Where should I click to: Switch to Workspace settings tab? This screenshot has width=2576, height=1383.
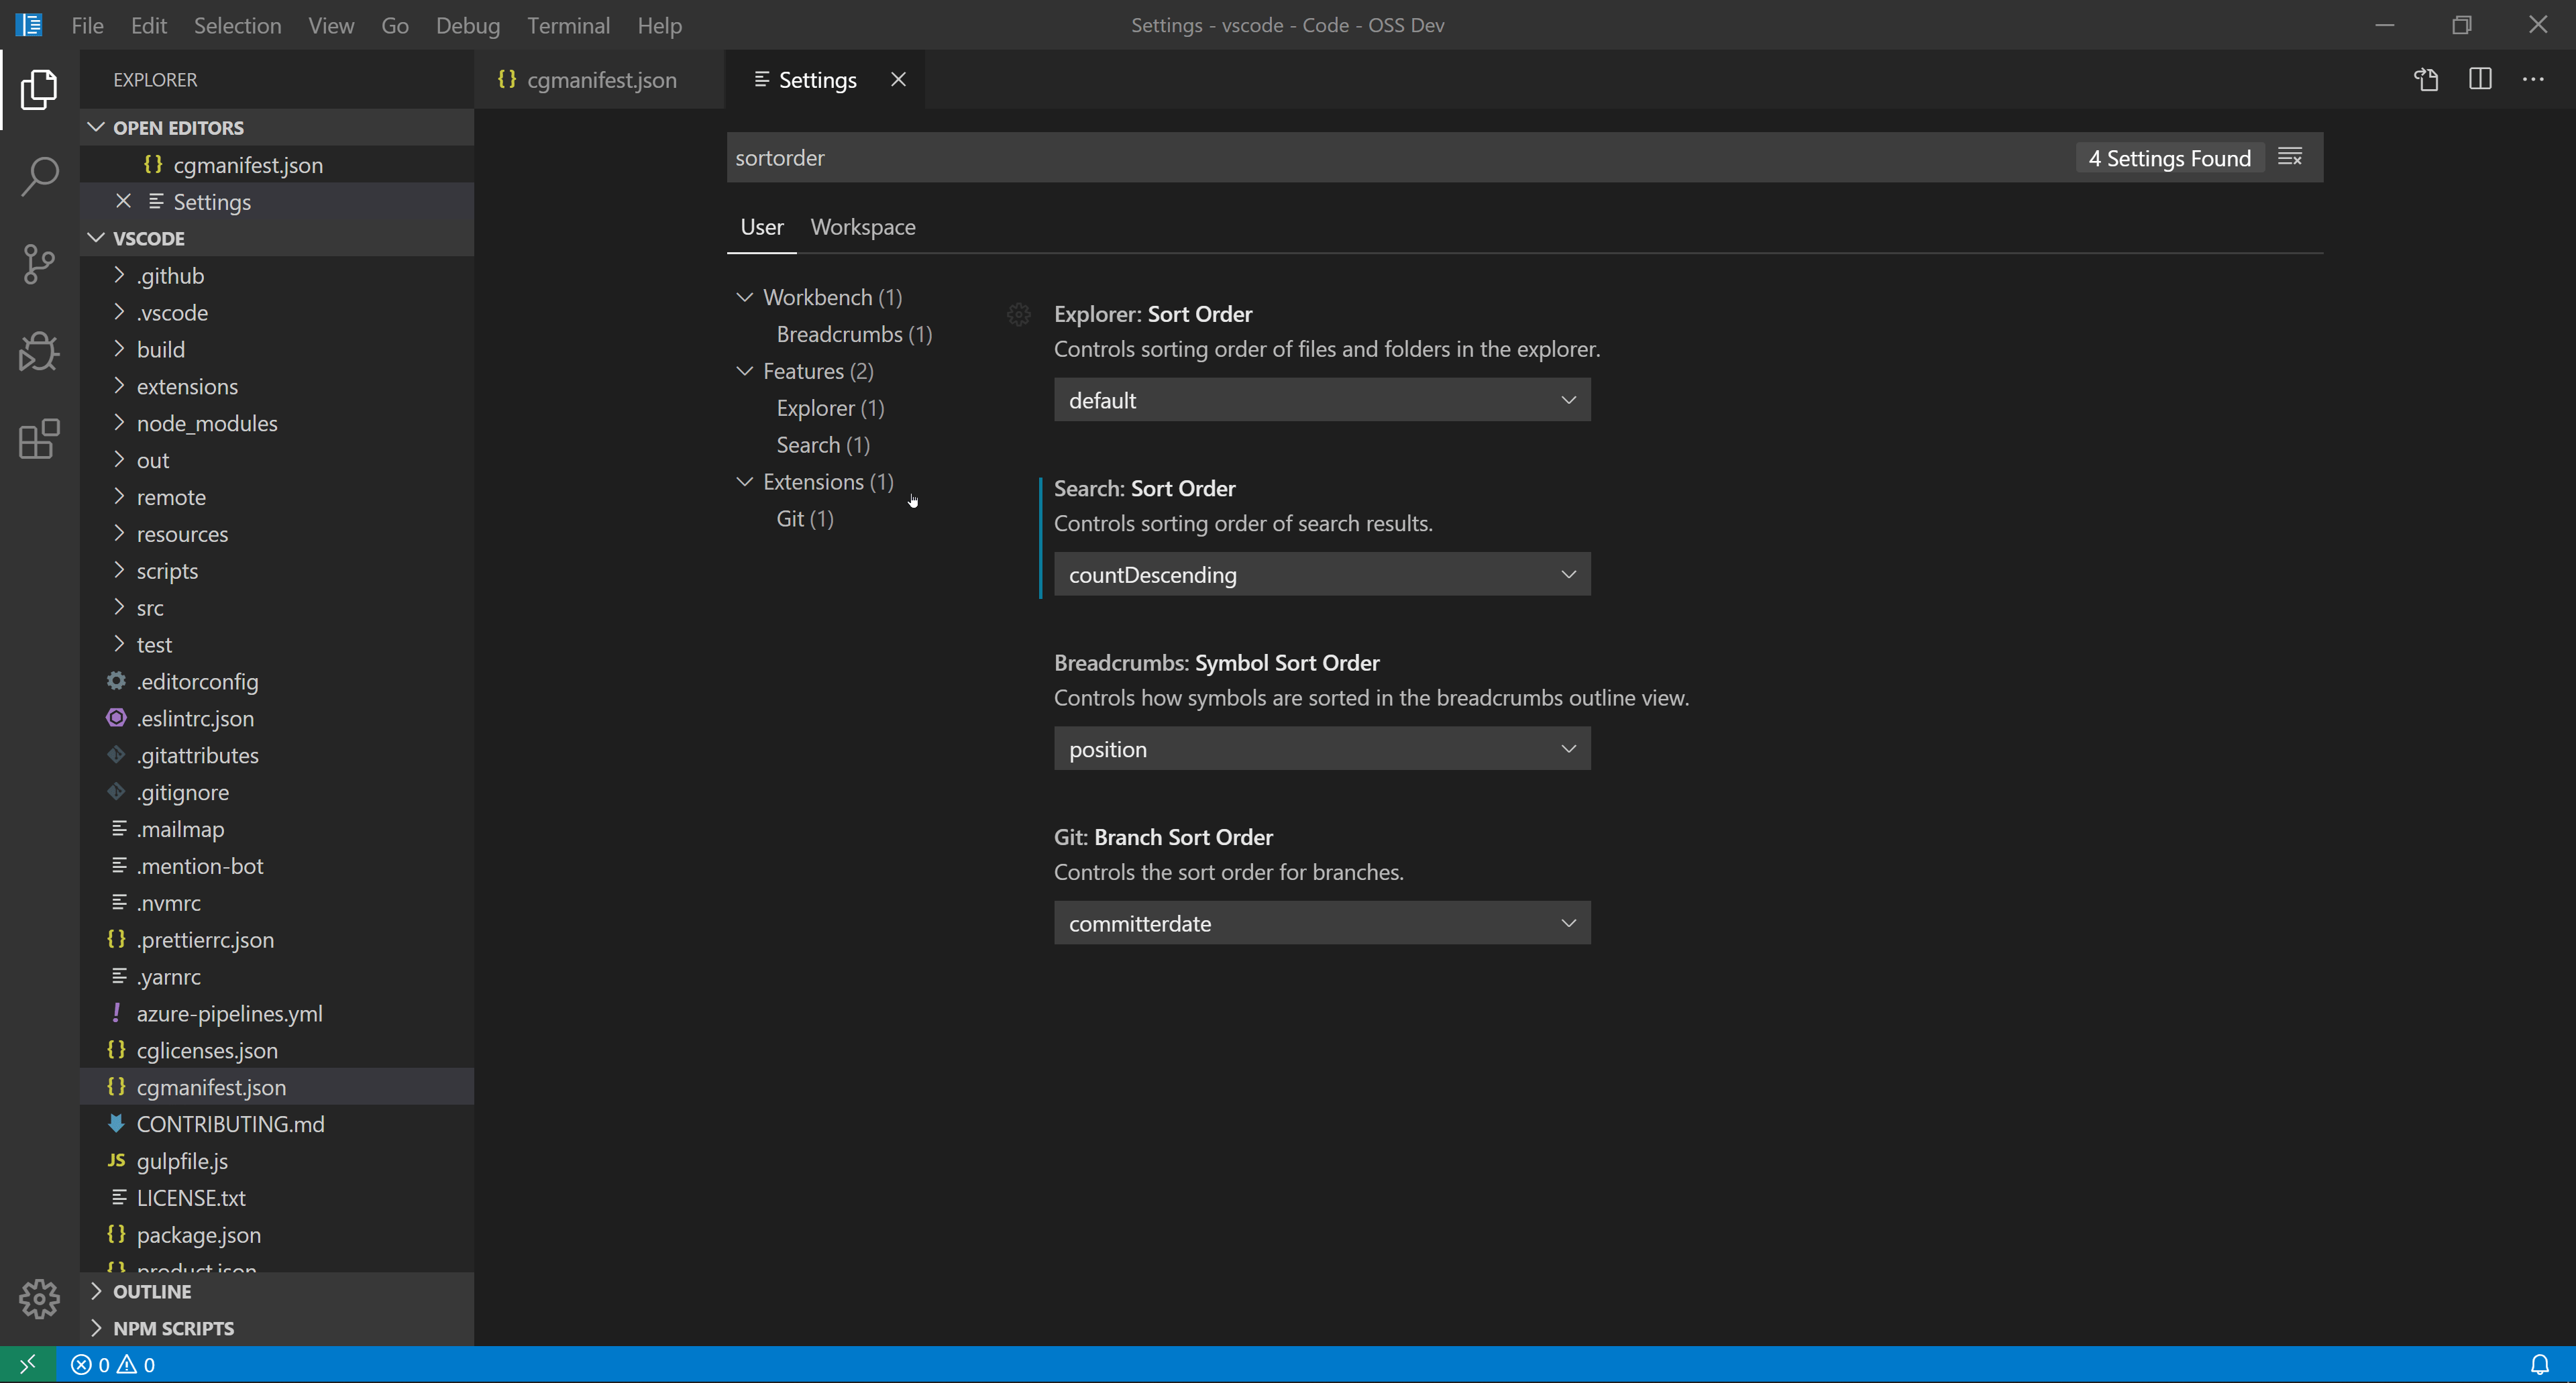[x=862, y=227]
